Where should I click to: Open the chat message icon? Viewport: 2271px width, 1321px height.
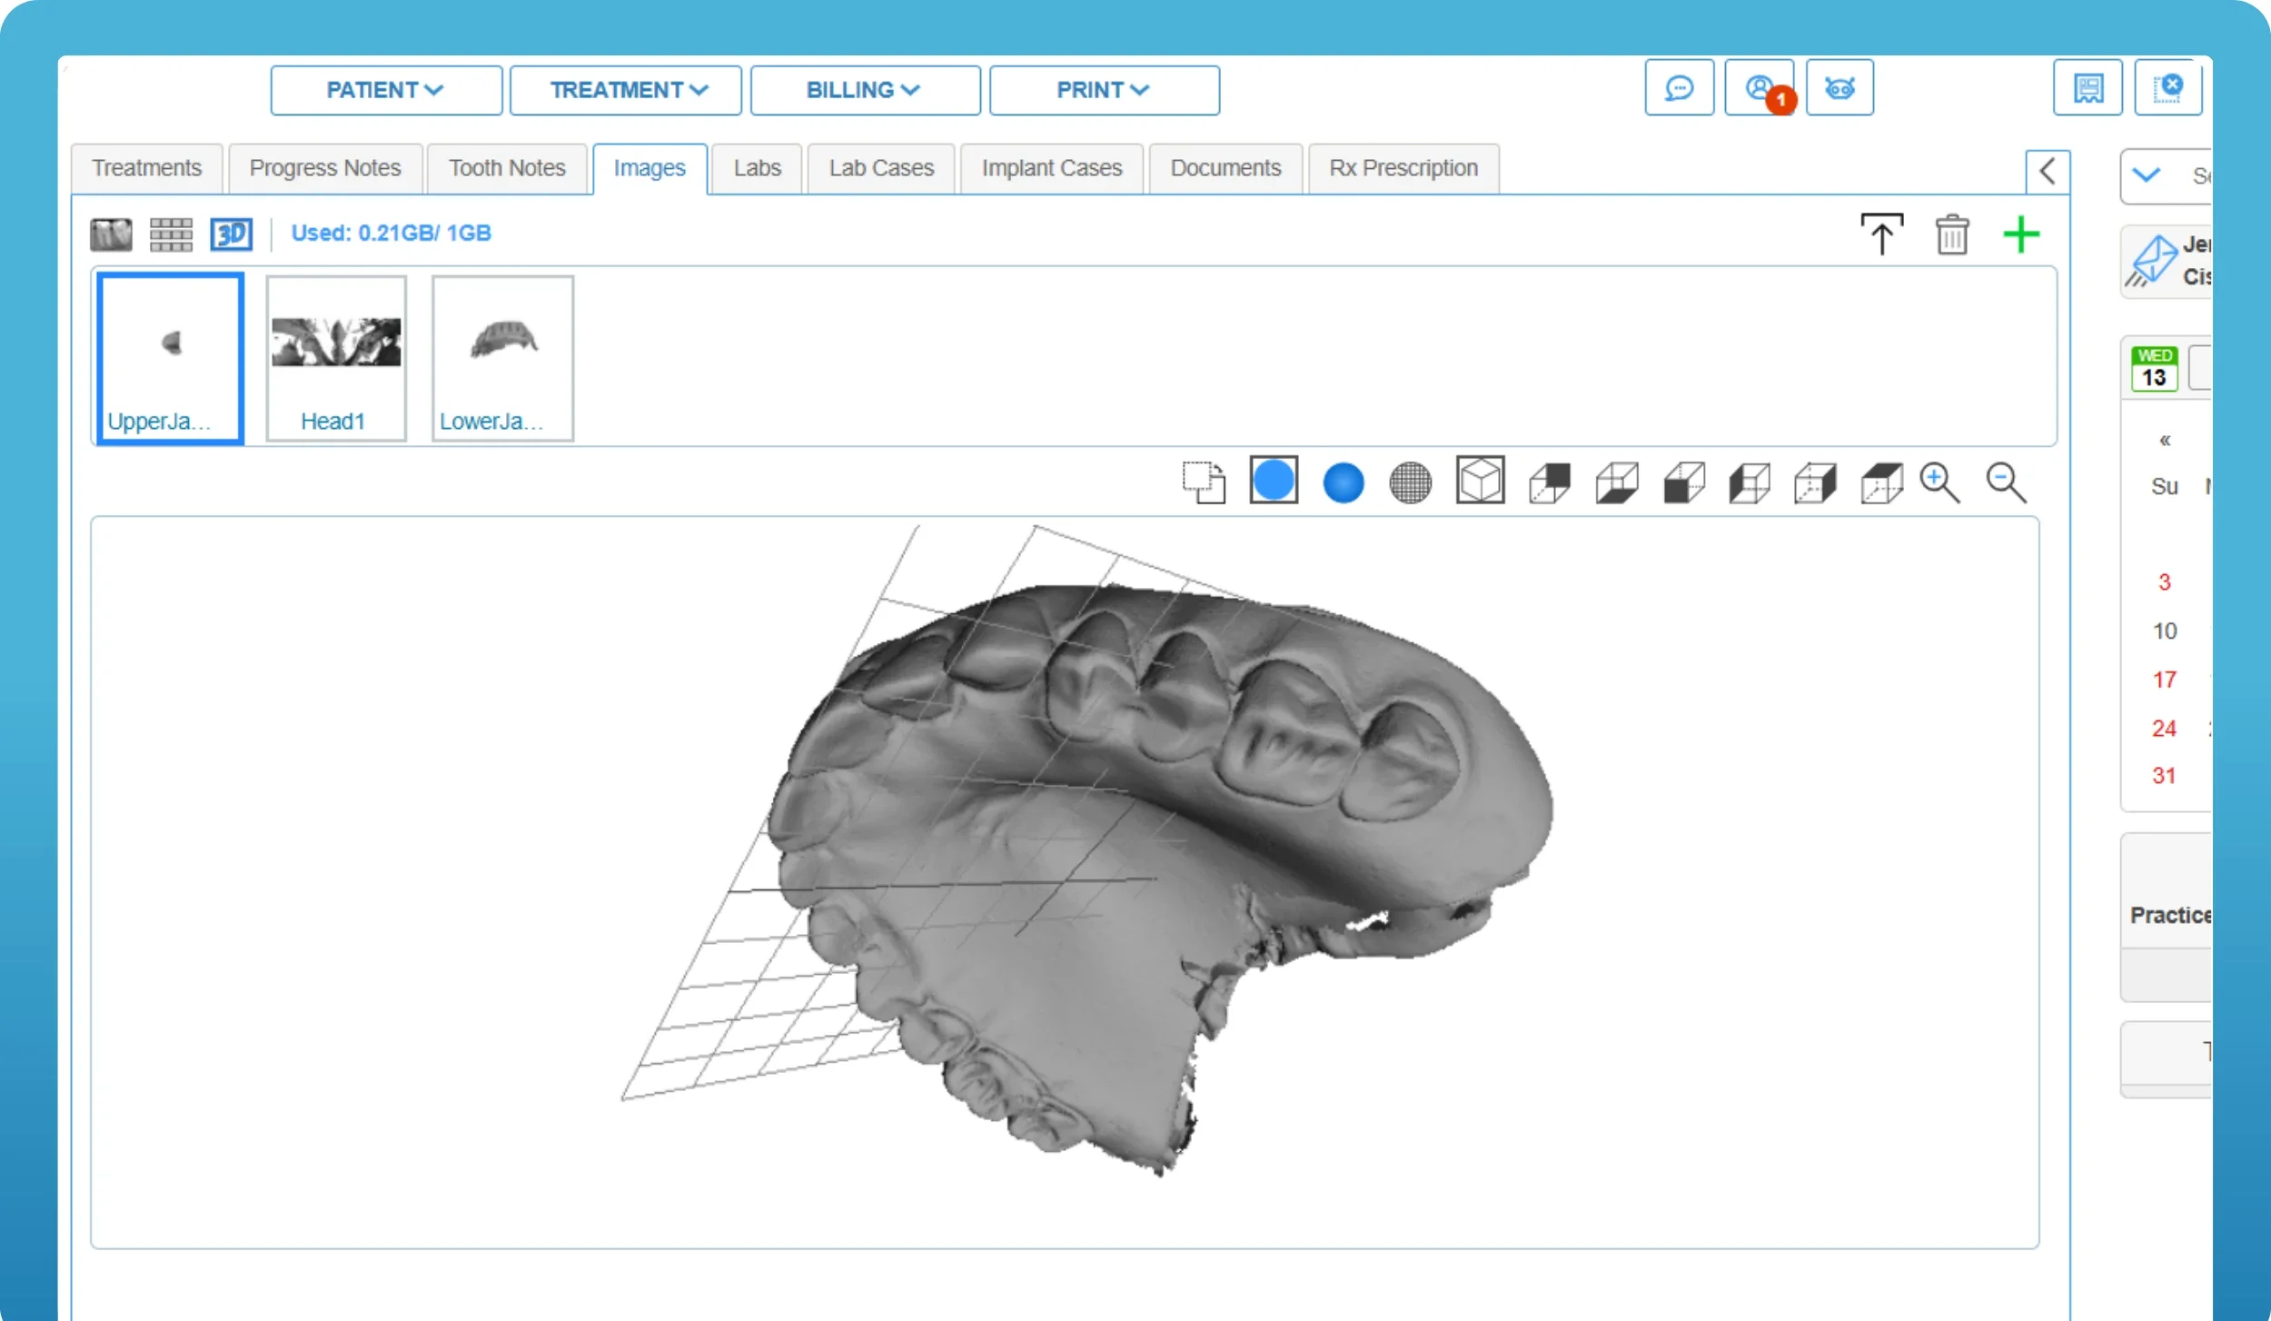coord(1679,88)
